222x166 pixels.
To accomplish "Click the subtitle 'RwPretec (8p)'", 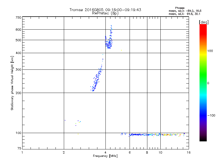I will pos(105,13).
